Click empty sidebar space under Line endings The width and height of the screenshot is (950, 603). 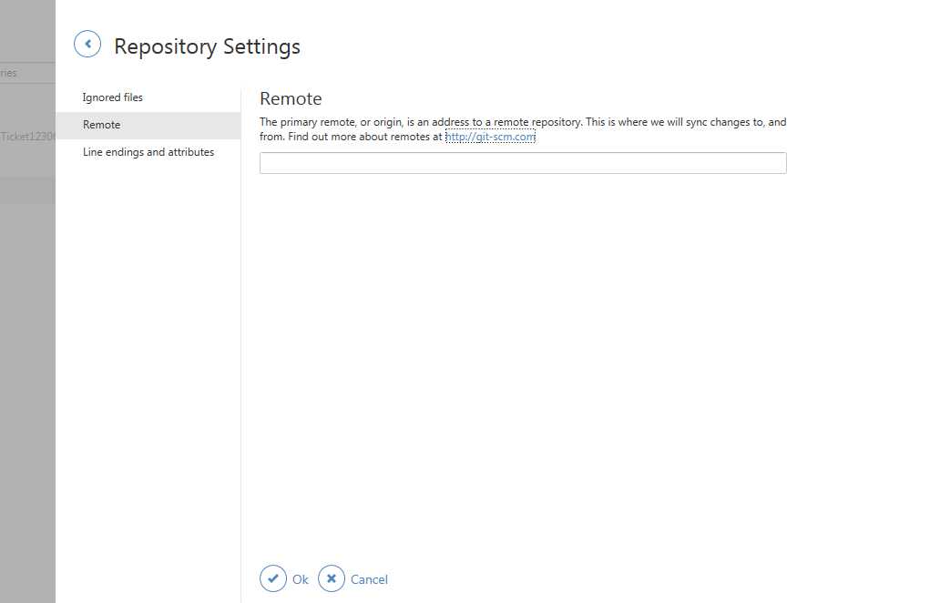(x=148, y=364)
